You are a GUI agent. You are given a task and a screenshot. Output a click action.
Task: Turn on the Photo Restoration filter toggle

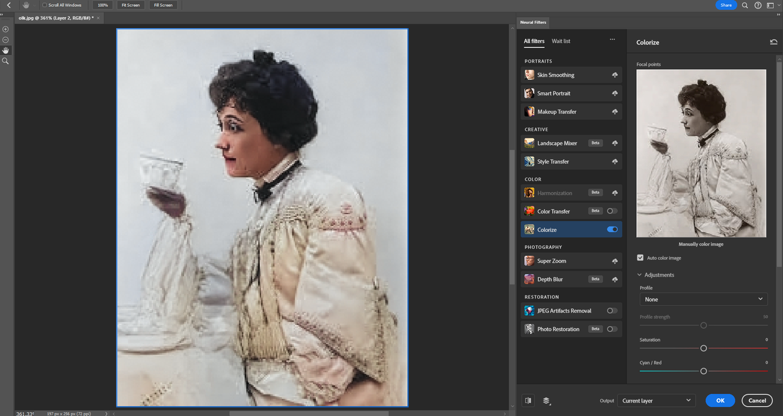click(612, 329)
